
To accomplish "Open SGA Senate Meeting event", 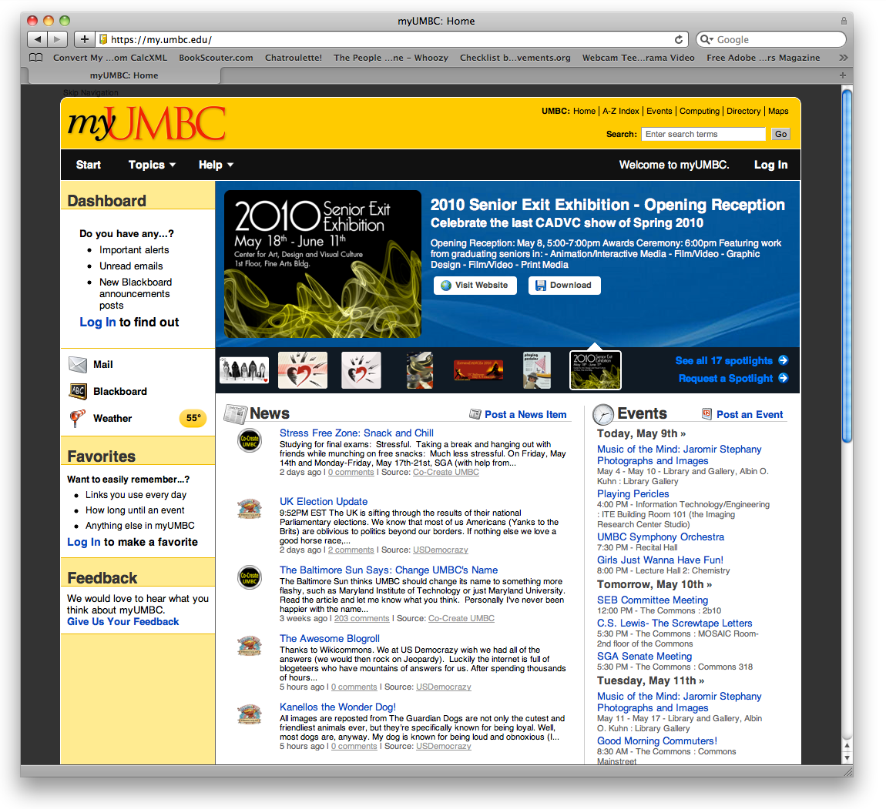I will pyautogui.click(x=644, y=656).
